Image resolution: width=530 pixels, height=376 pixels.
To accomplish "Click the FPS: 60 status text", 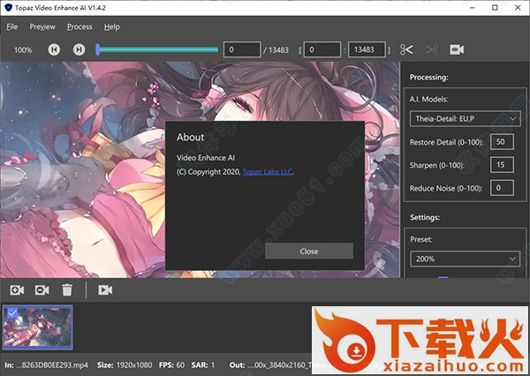I will [171, 365].
